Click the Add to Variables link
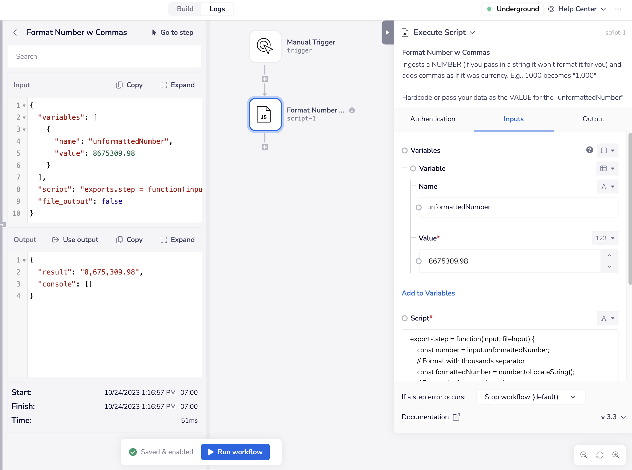 (428, 293)
